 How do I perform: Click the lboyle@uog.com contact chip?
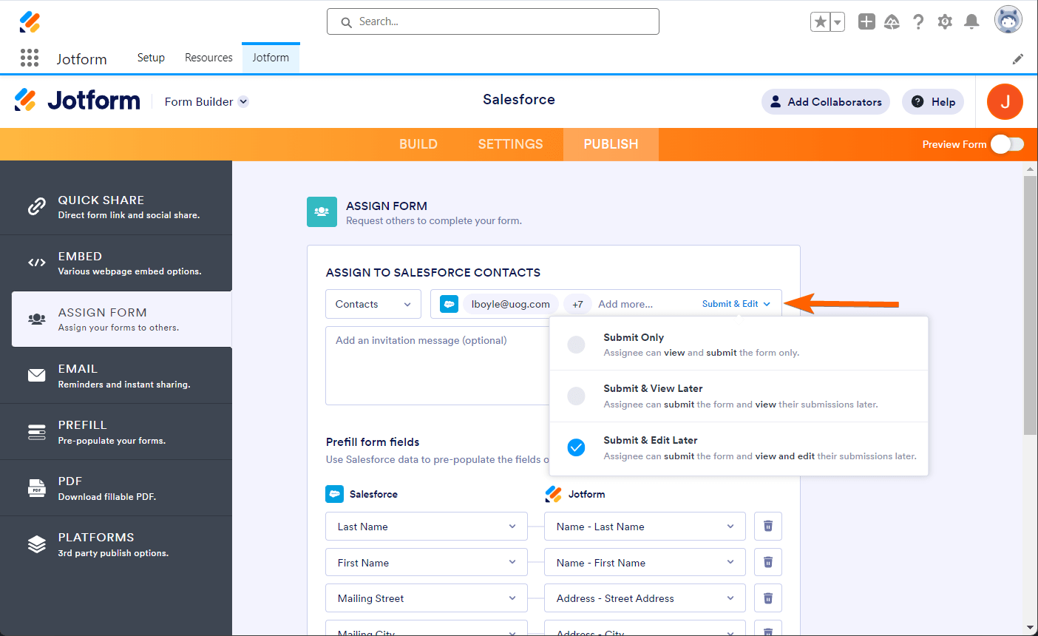click(x=510, y=304)
